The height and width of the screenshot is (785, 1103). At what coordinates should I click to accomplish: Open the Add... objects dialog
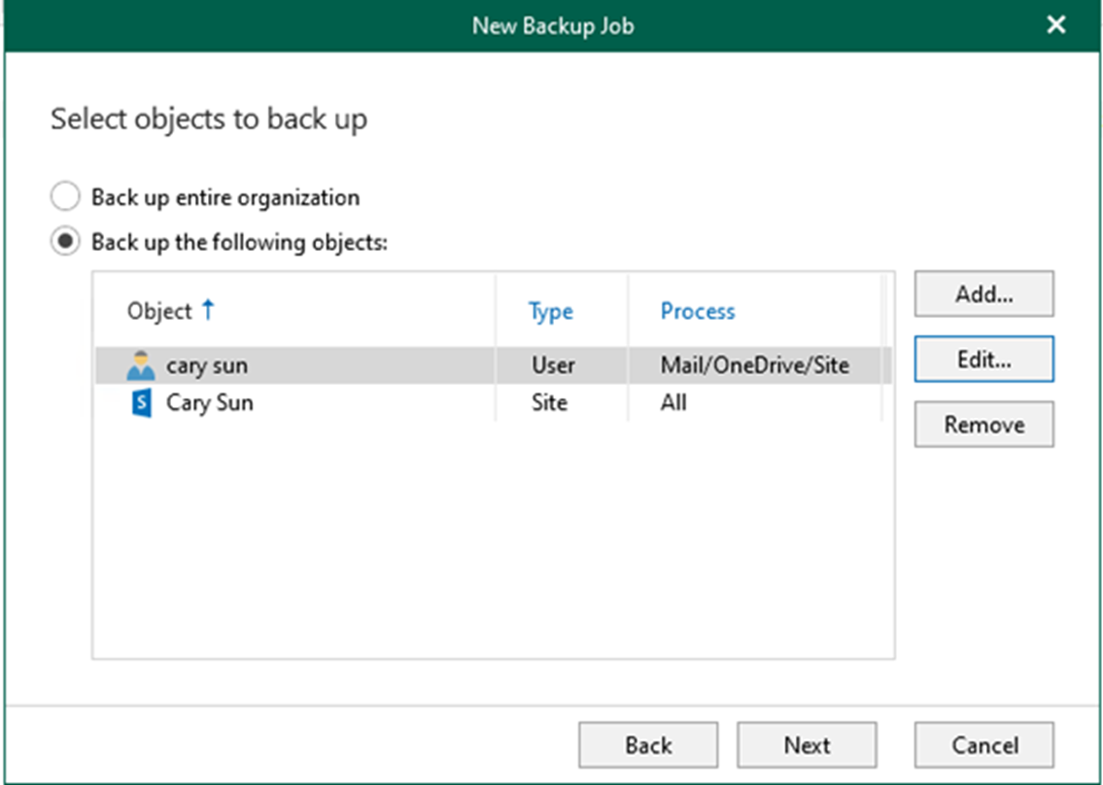983,294
